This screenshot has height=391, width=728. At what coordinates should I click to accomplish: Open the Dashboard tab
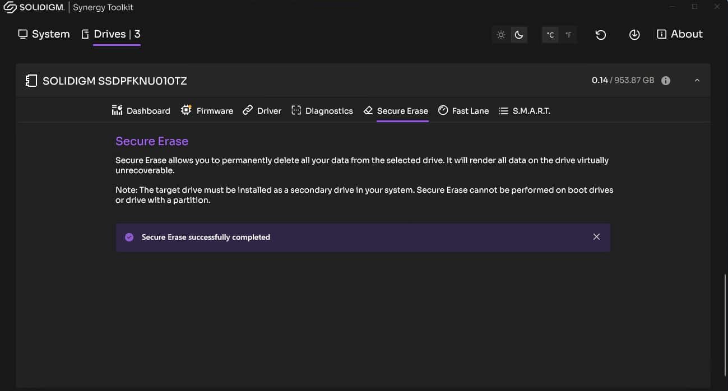point(141,110)
